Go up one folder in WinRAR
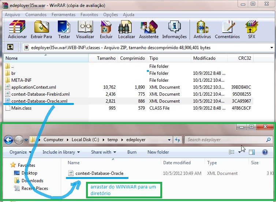 (x=10, y=47)
